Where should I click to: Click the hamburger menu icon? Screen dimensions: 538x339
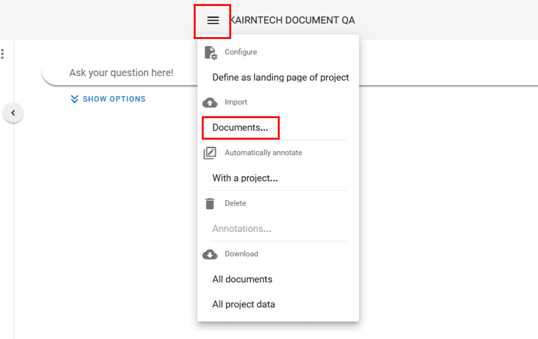tap(213, 20)
